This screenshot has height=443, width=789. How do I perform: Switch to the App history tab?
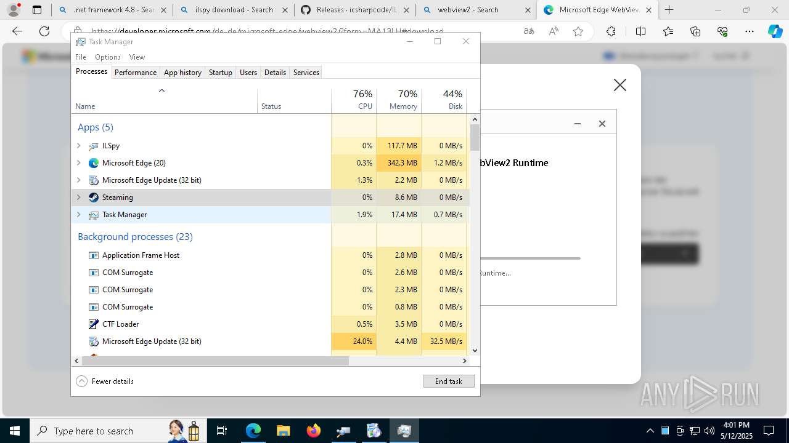(182, 72)
